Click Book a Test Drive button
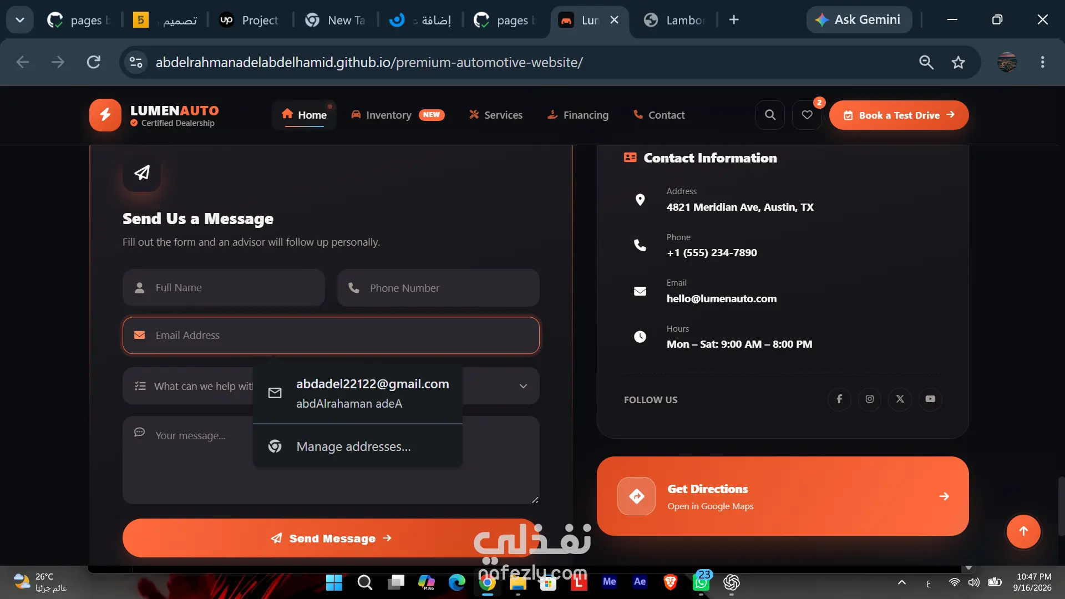Screen dimensions: 1065x599 pyautogui.click(x=899, y=115)
